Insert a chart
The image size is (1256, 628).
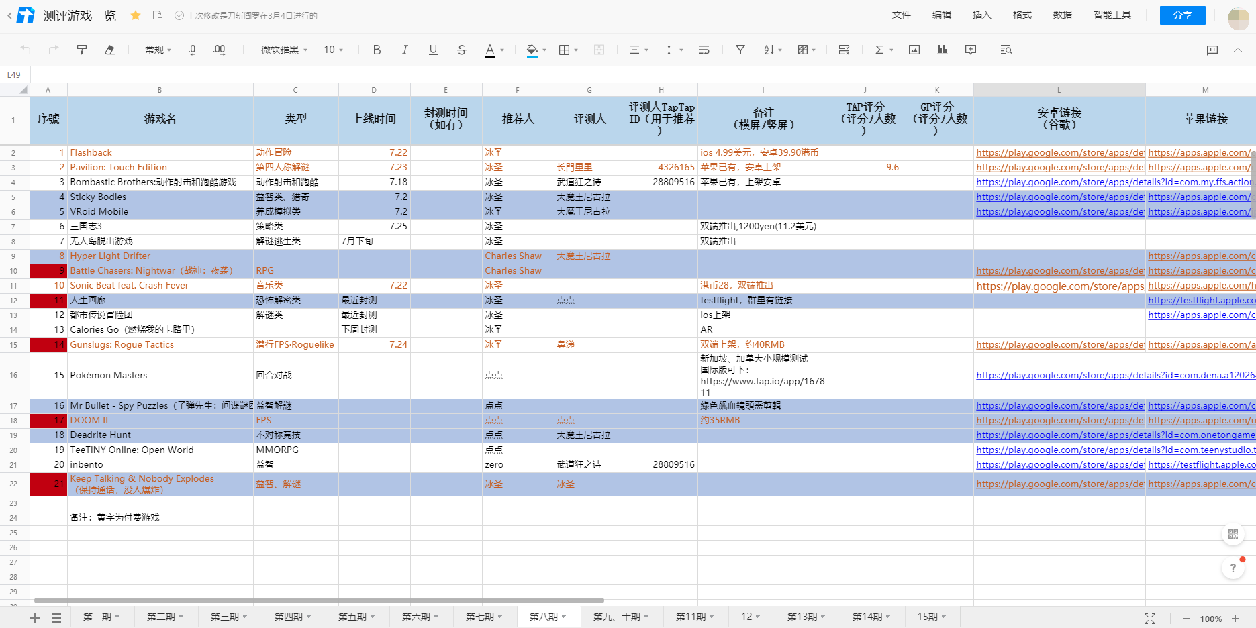click(942, 50)
